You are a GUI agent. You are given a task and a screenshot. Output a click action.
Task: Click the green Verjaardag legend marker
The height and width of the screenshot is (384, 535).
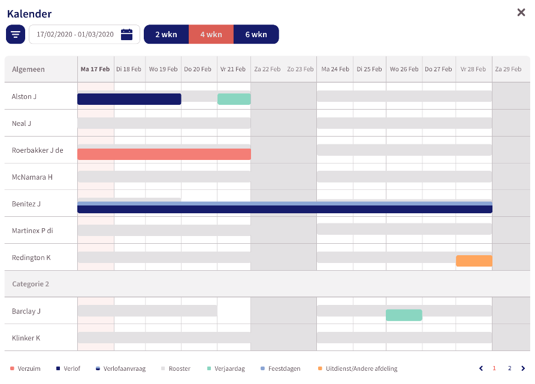tap(209, 368)
